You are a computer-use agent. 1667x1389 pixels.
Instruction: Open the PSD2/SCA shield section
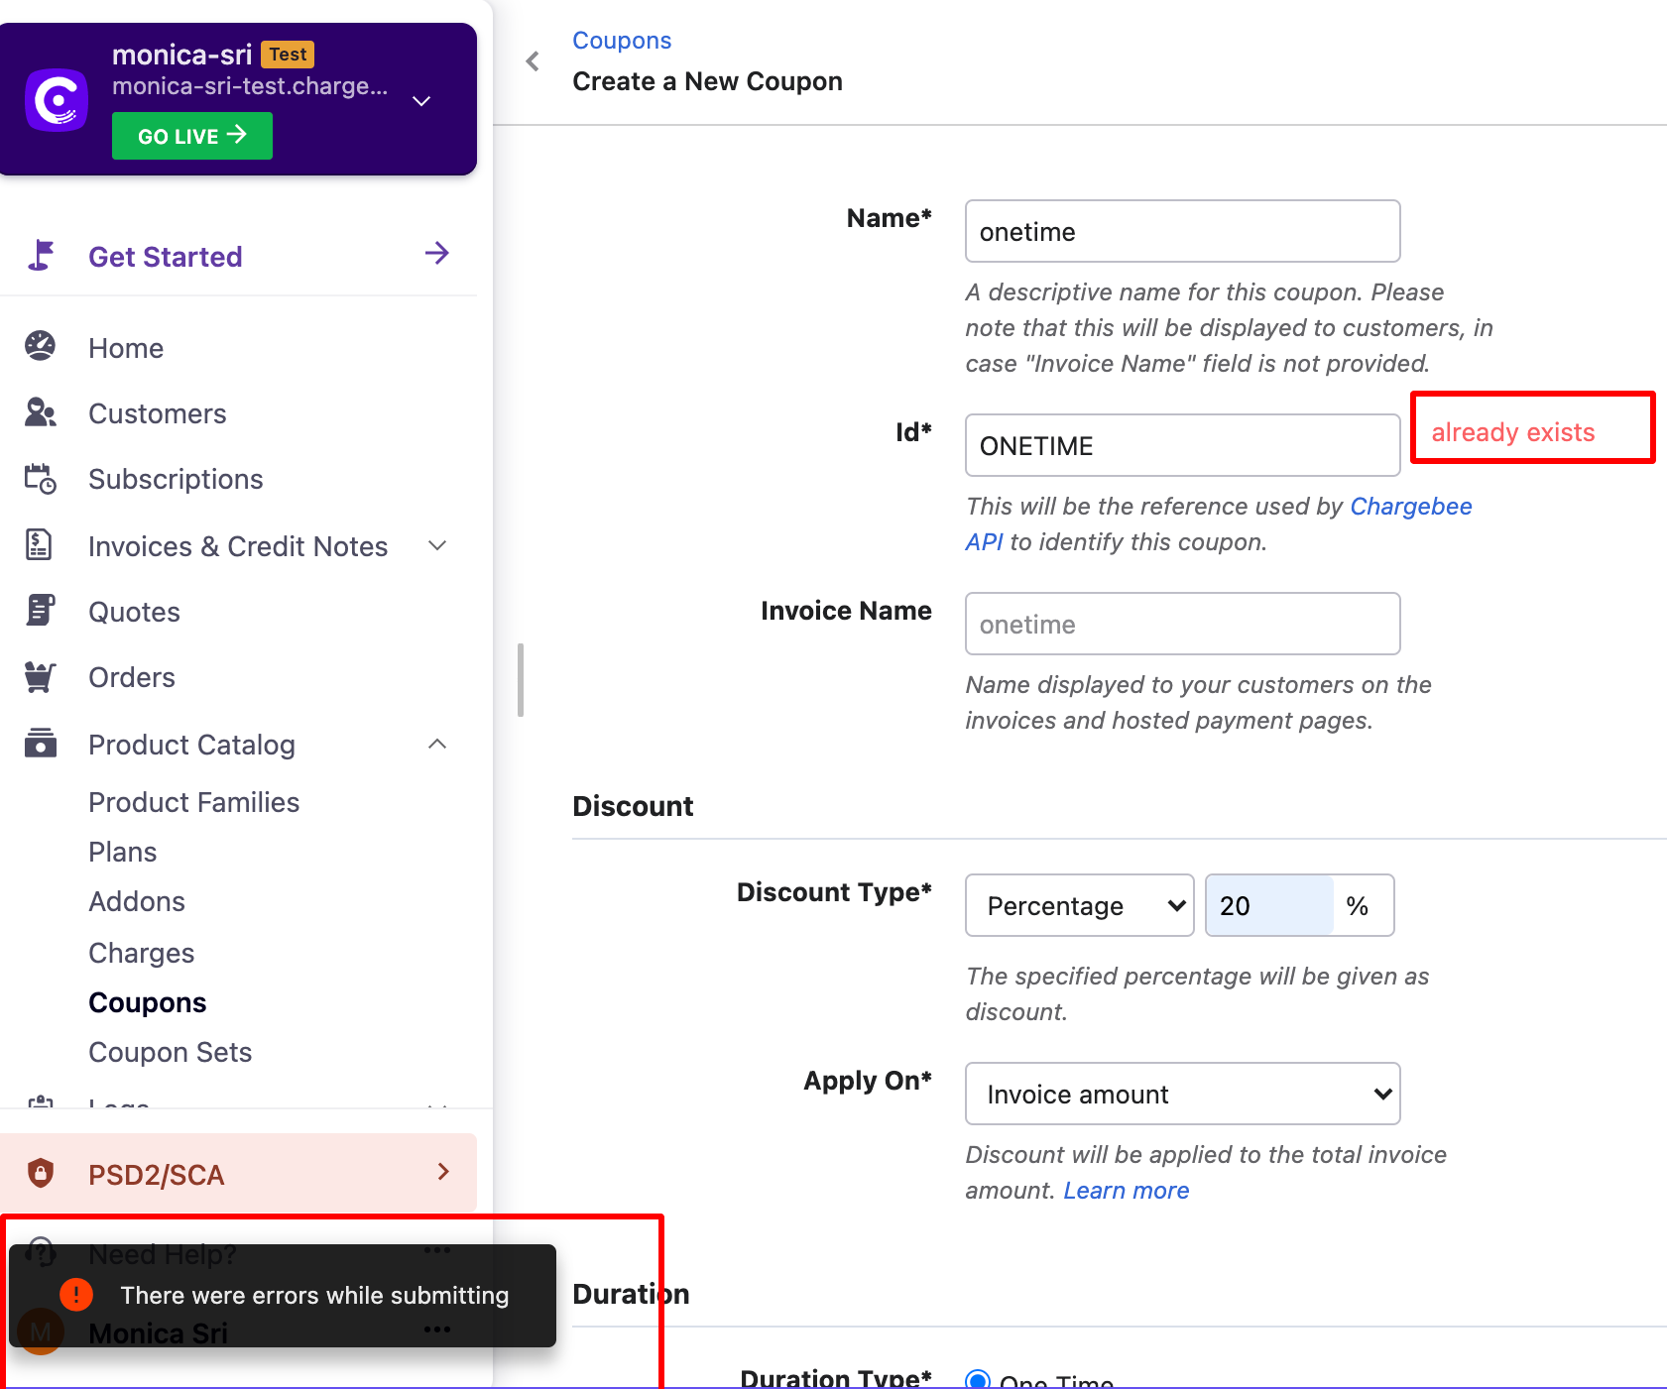40,1173
